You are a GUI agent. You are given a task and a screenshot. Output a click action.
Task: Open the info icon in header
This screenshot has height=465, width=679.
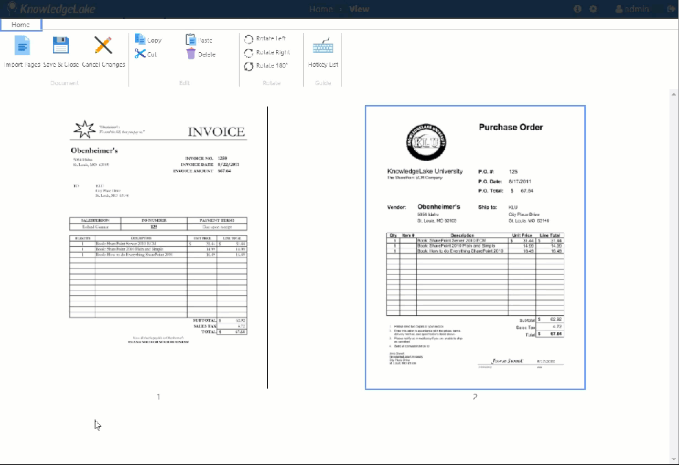[x=577, y=9]
